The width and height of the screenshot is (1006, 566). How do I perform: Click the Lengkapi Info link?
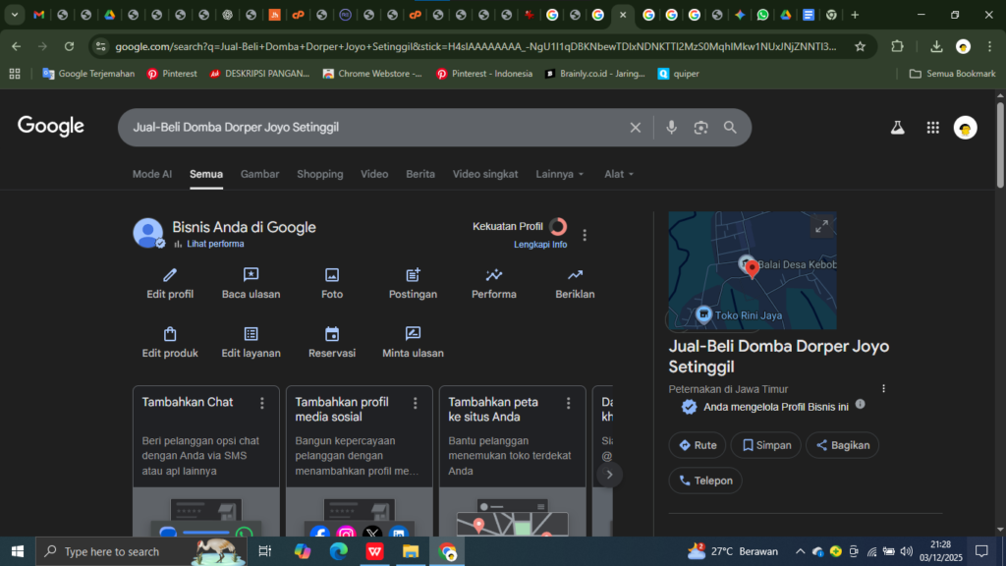point(540,245)
